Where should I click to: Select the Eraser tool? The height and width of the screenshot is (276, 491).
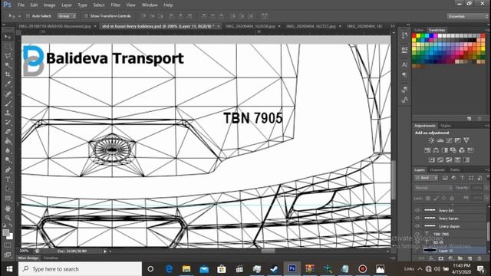[x=8, y=132]
